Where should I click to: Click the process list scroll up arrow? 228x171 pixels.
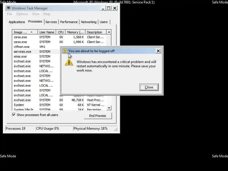[x=109, y=32]
